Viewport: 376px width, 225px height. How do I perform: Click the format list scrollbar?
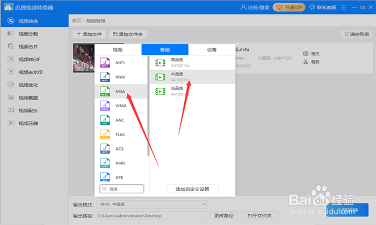(x=148, y=106)
